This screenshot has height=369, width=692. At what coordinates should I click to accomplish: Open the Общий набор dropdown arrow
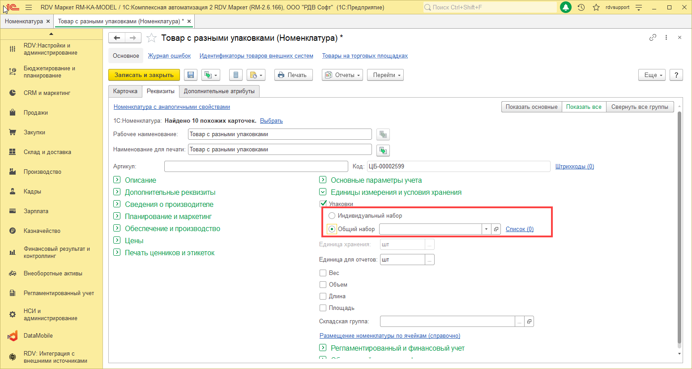coord(486,229)
